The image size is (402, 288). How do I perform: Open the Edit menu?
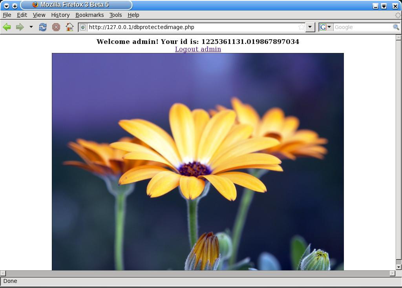tap(22, 15)
